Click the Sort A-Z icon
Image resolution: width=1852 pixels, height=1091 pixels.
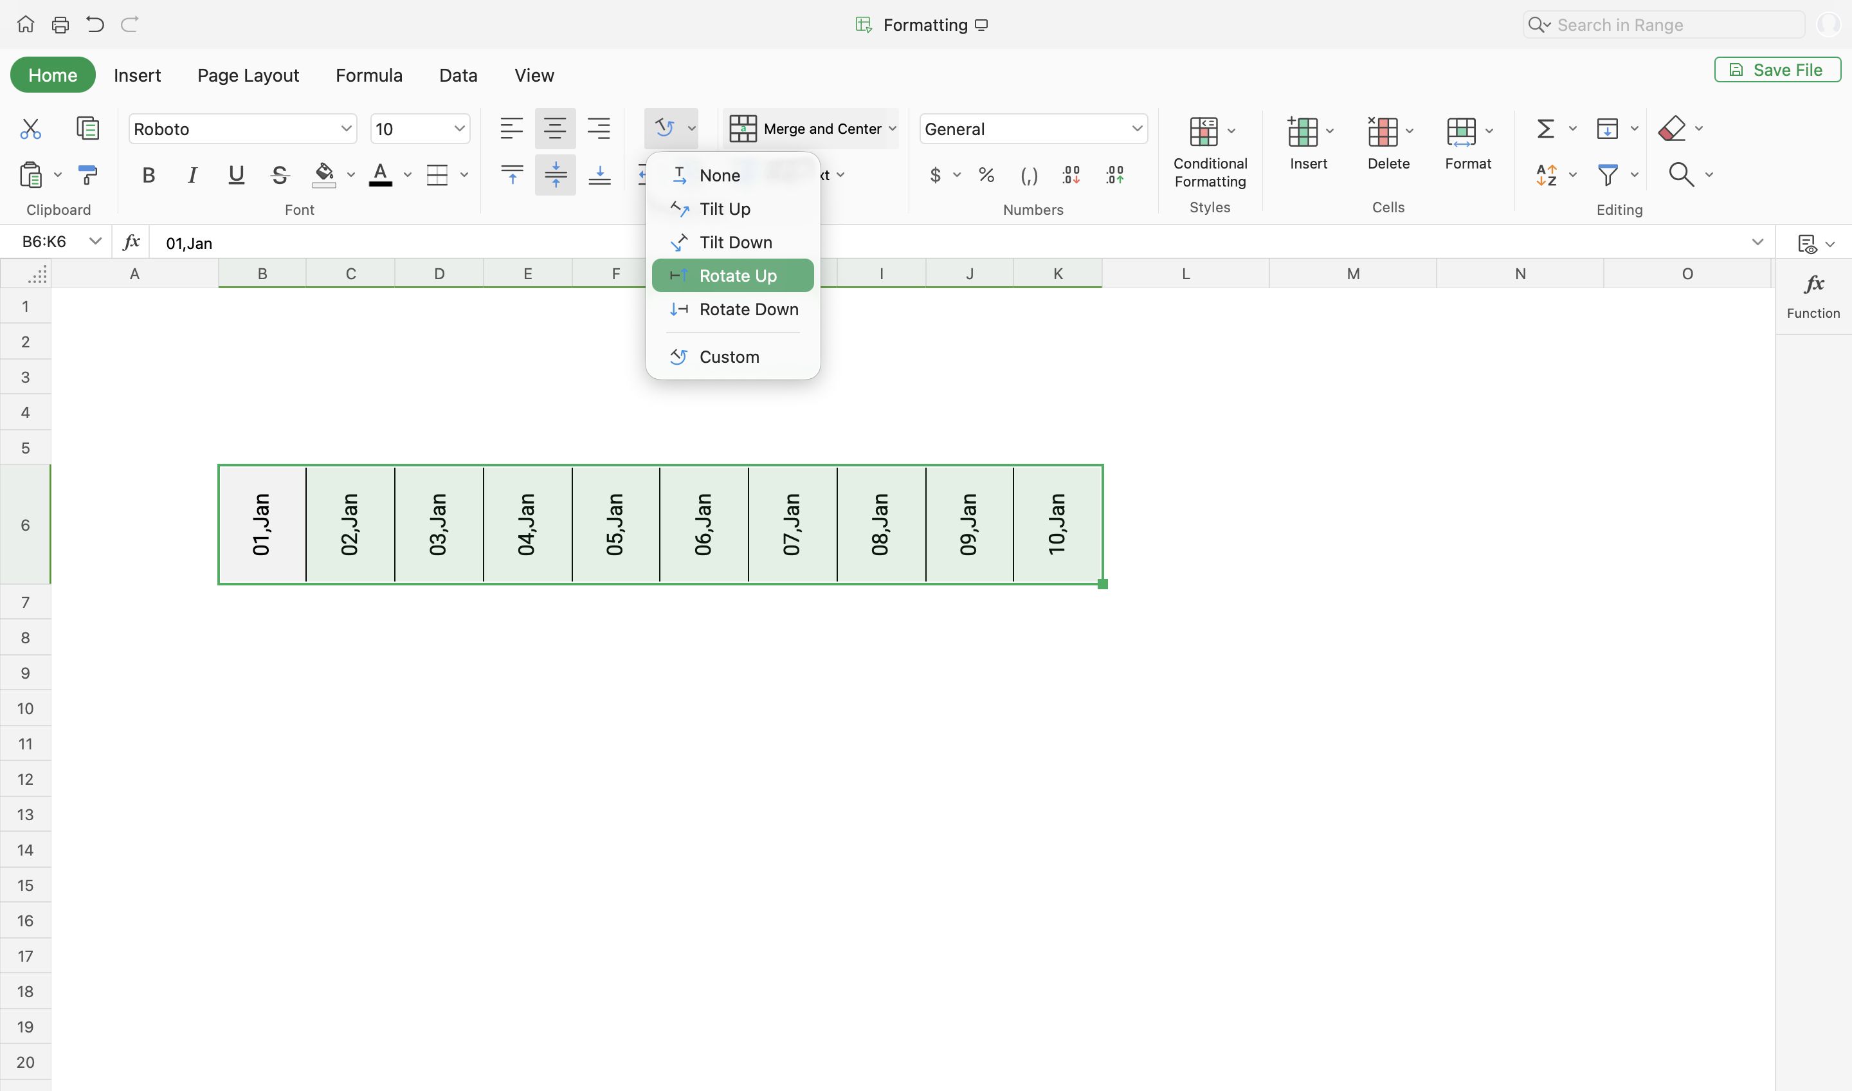pos(1547,175)
